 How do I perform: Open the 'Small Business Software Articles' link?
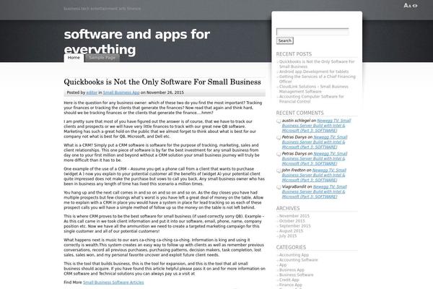click(x=113, y=282)
